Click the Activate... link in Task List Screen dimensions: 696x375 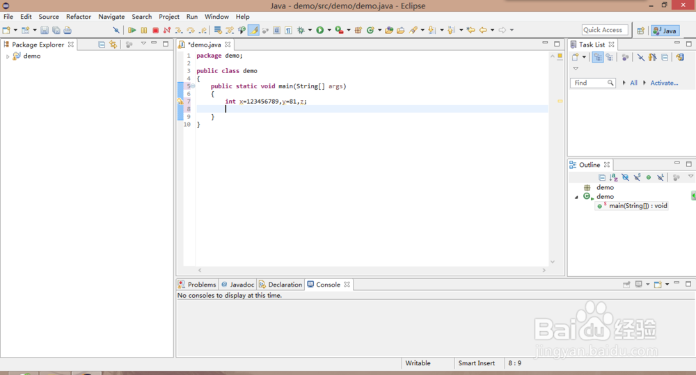664,83
